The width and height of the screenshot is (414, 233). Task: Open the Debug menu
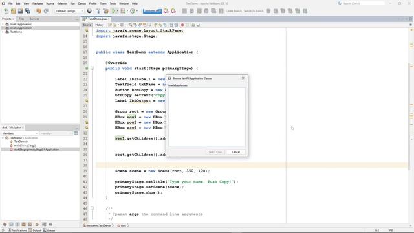point(82,3)
